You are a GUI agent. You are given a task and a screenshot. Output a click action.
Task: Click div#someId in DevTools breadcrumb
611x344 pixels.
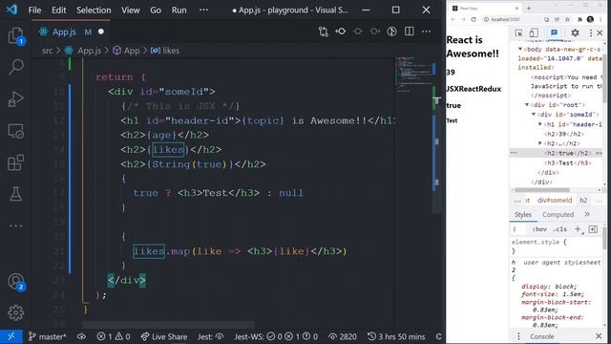click(555, 200)
